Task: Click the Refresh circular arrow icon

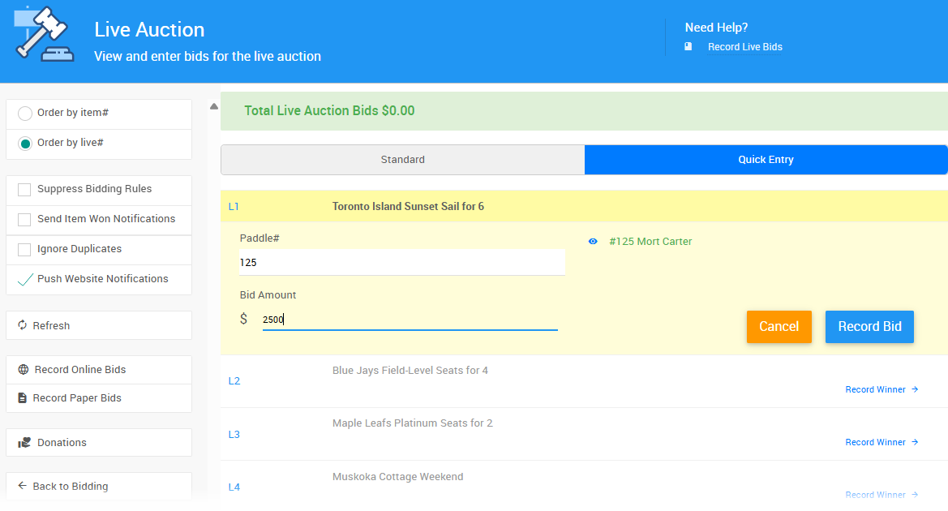Action: click(x=23, y=325)
